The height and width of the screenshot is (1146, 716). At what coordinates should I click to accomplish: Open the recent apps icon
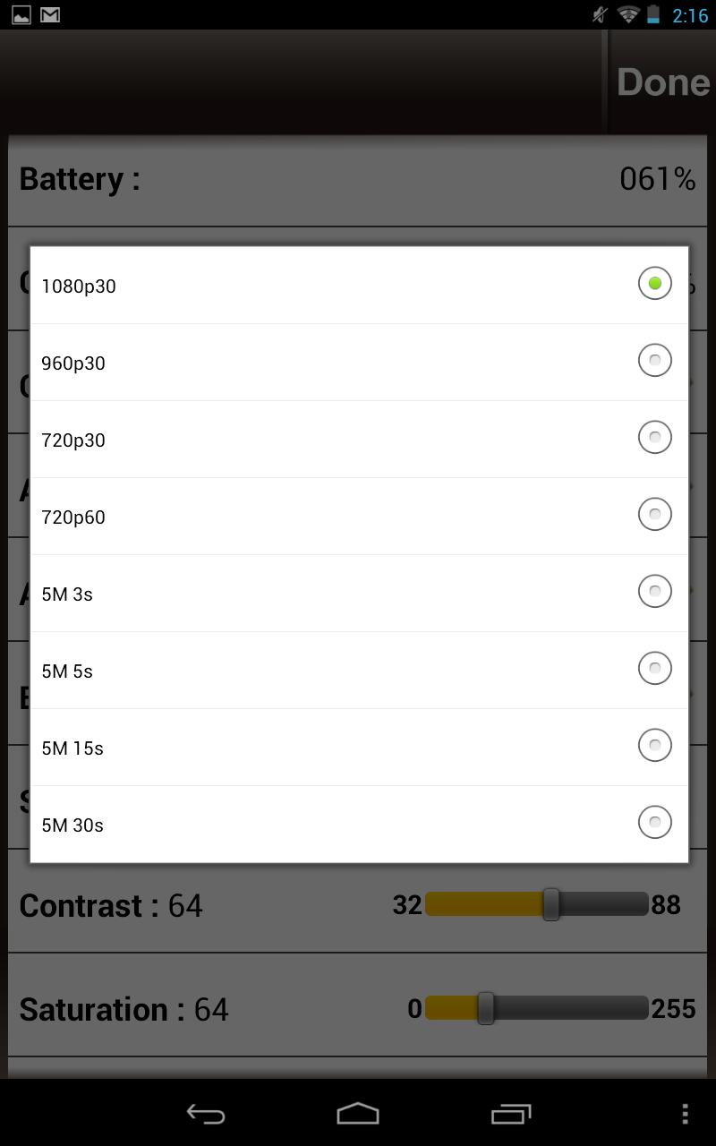click(511, 1113)
